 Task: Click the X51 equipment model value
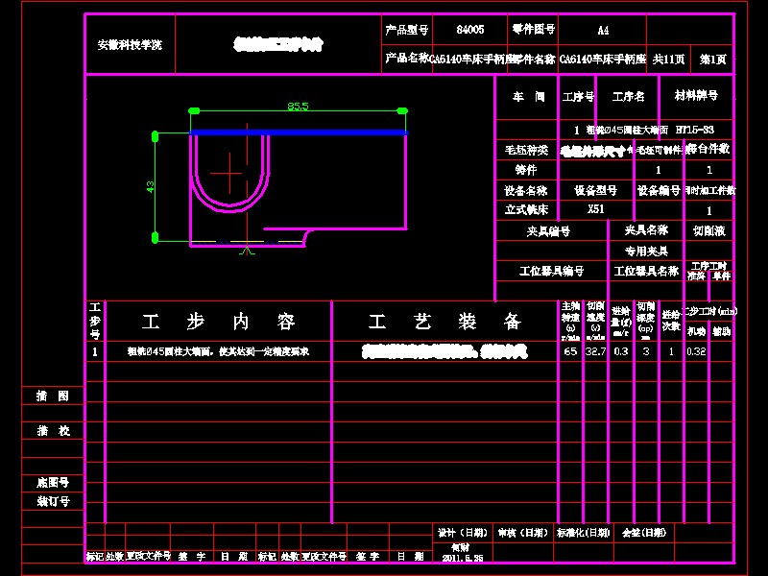596,209
